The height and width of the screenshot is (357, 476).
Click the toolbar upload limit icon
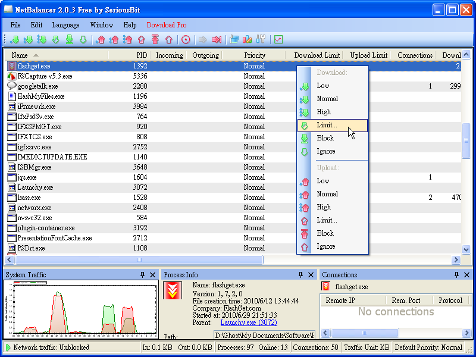point(142,39)
